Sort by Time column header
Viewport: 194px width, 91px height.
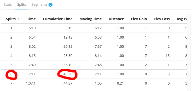pos(31,19)
